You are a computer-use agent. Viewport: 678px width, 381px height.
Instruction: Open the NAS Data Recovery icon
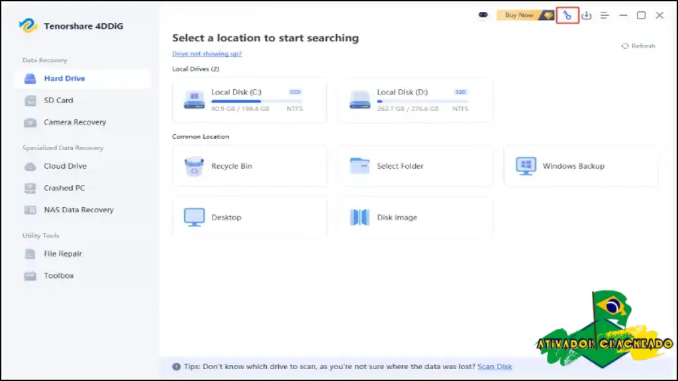coord(30,210)
